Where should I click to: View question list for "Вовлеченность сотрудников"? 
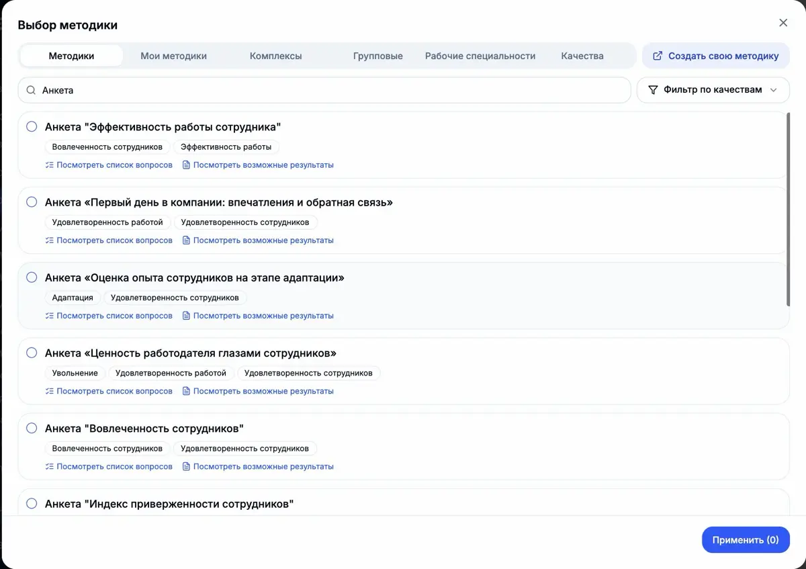coord(109,466)
